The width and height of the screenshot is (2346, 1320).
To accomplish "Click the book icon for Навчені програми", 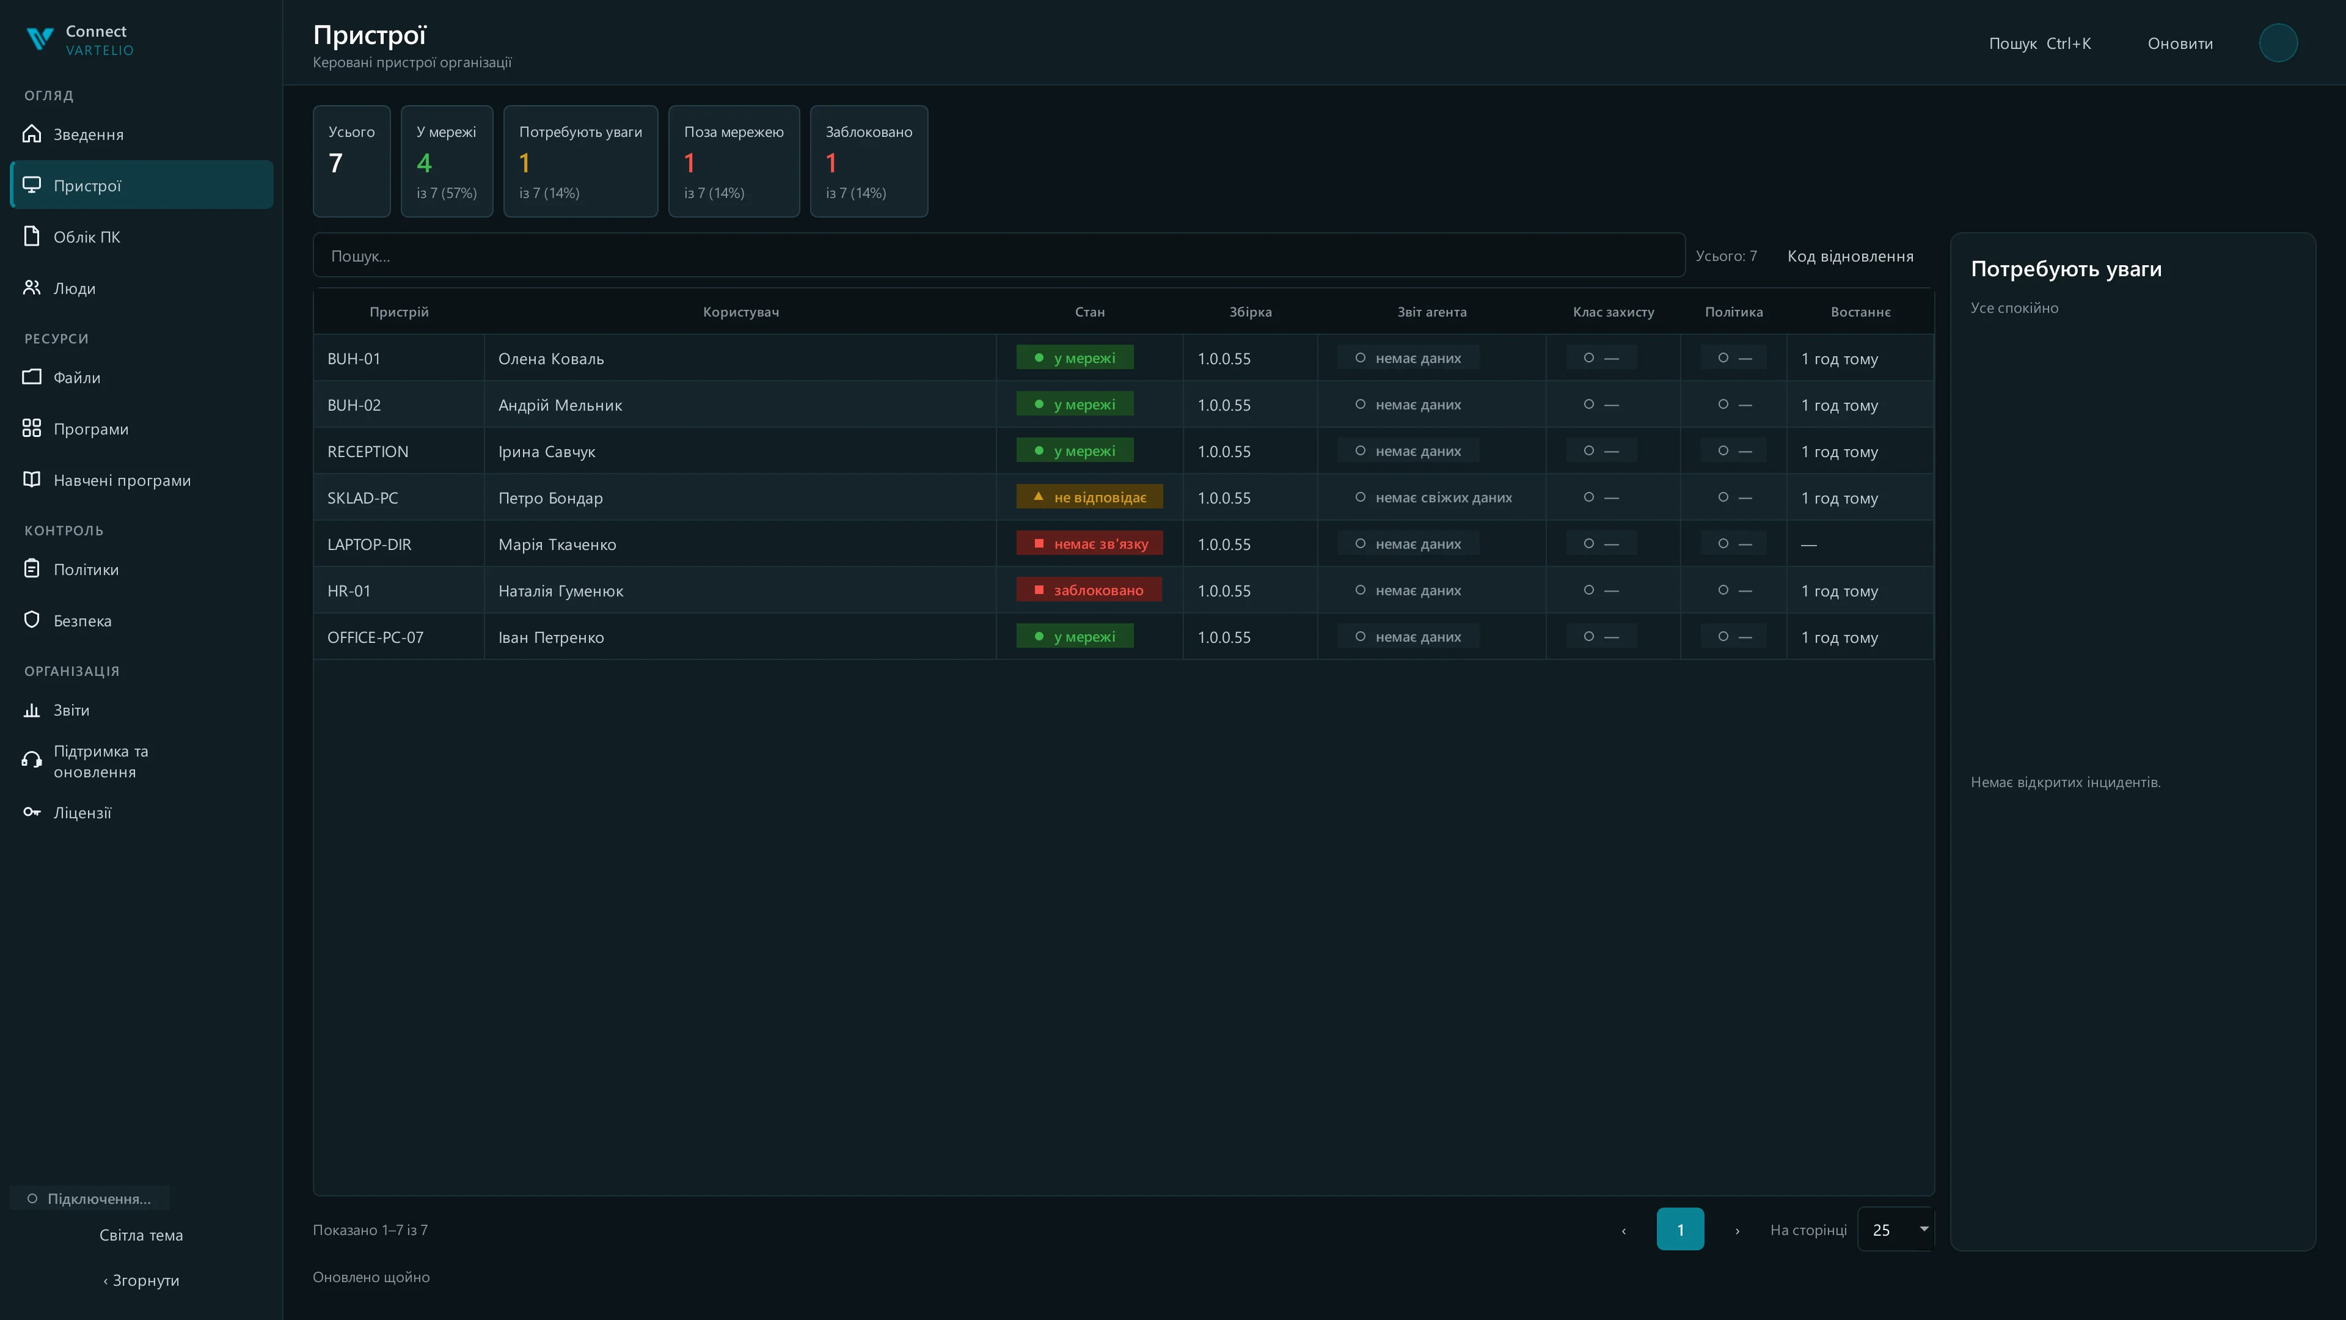I will click(x=32, y=479).
